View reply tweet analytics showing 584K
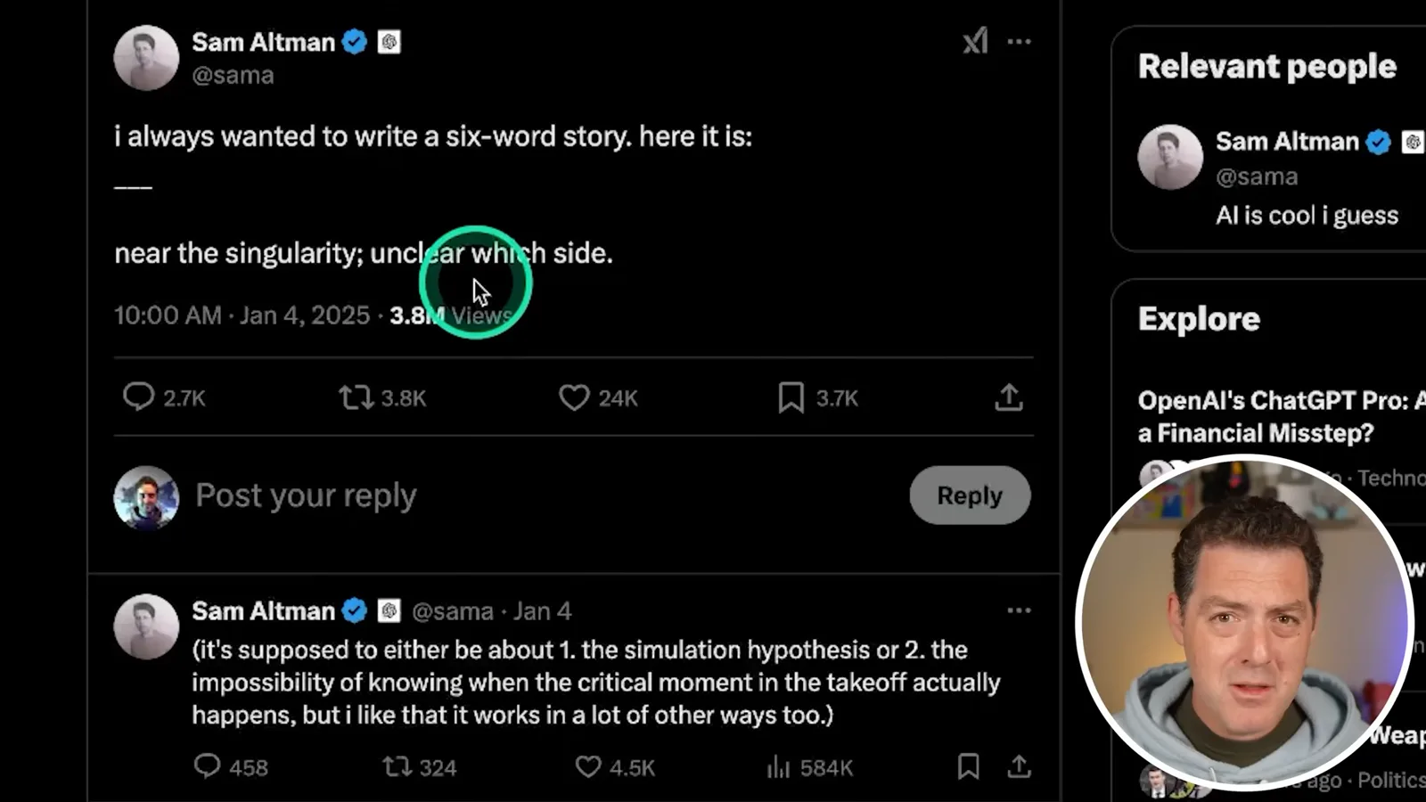Screen dimensions: 1426x802 [778, 766]
